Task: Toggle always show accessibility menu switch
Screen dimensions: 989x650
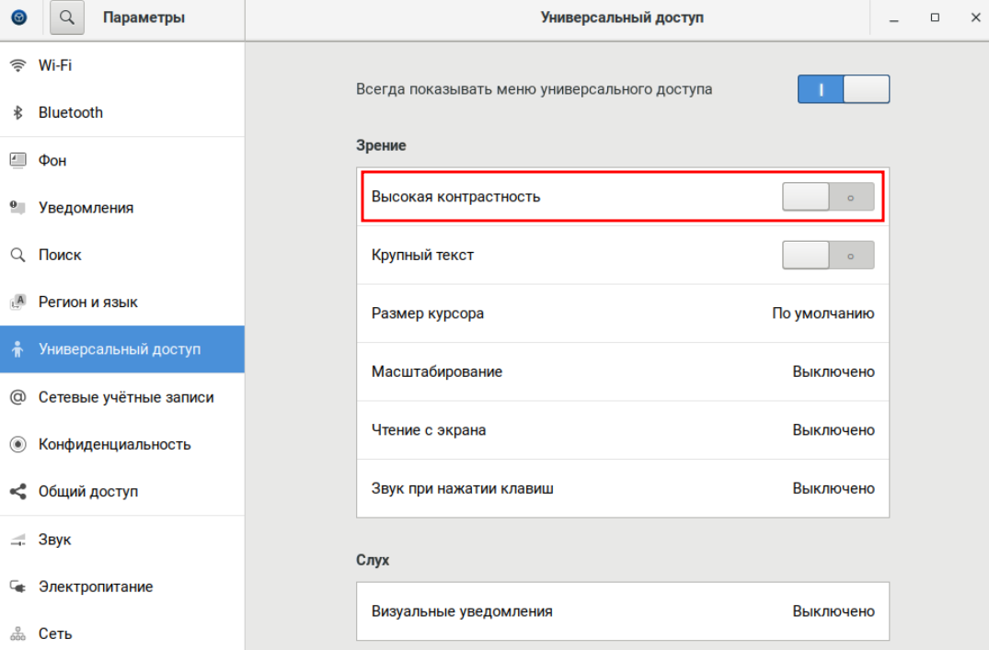Action: coord(843,89)
